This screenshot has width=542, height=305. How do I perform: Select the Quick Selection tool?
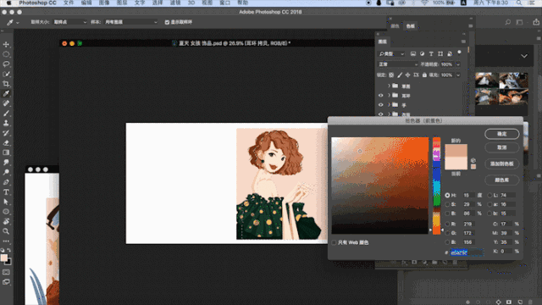coord(6,74)
